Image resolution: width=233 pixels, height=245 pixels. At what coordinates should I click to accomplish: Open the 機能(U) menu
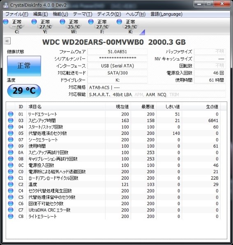[x=60, y=14]
